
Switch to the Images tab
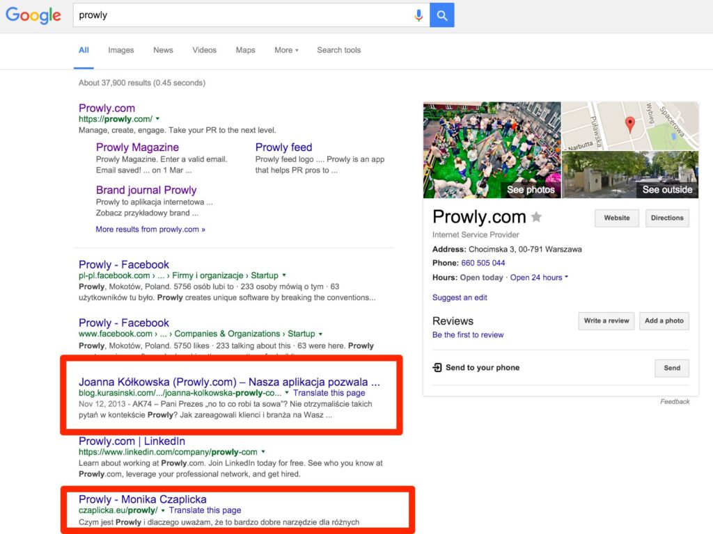click(121, 50)
